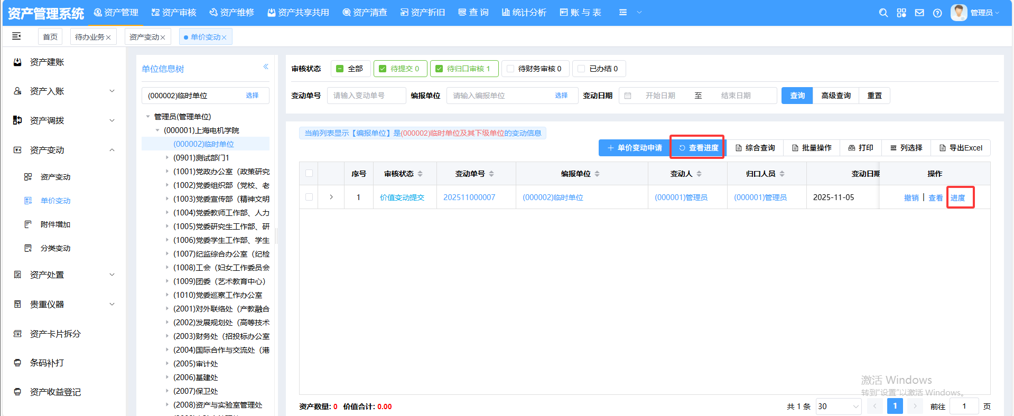Screen dimensions: 1014x416
Task: Click the 查询 button
Action: [797, 96]
